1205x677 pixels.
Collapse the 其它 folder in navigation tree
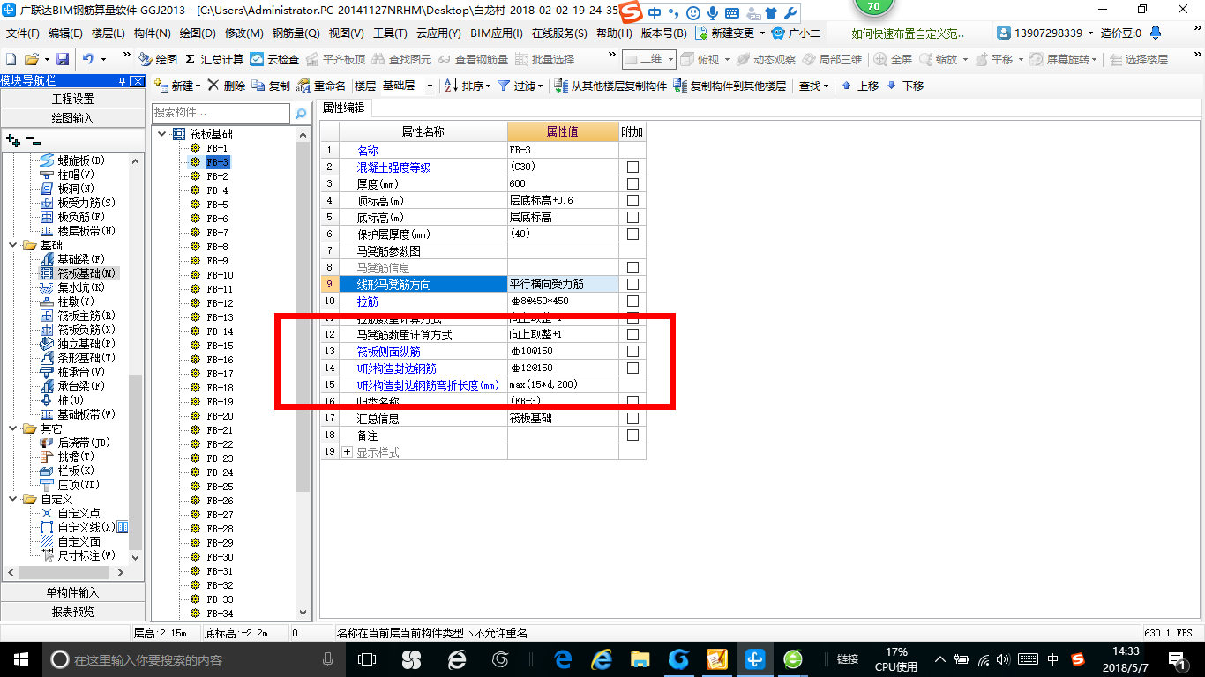tap(14, 428)
